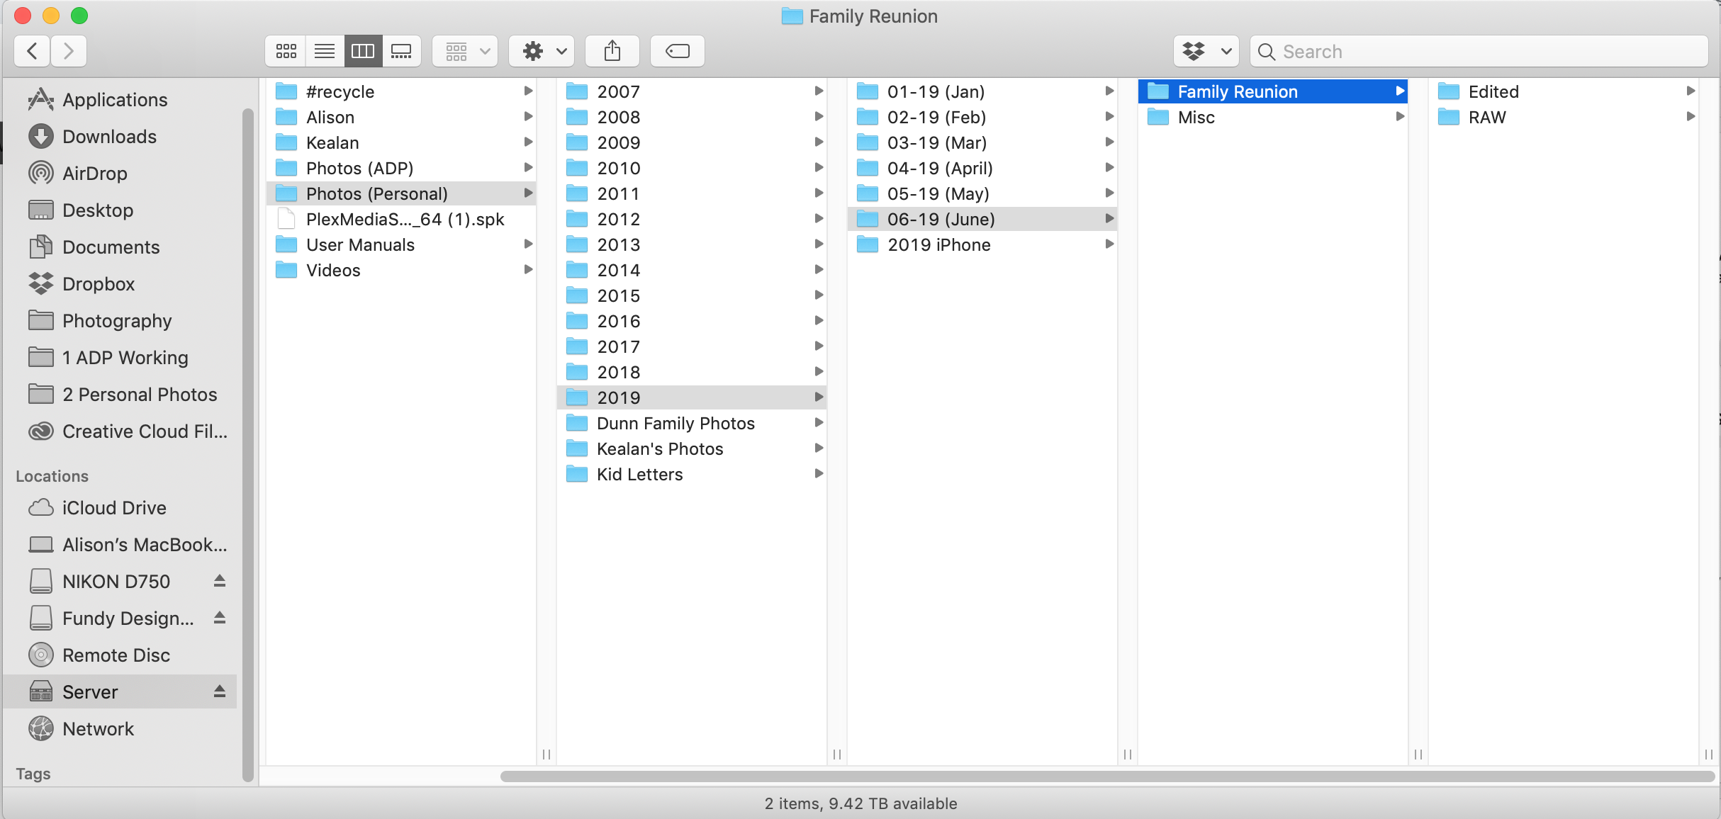Select the Videos folder

point(401,270)
